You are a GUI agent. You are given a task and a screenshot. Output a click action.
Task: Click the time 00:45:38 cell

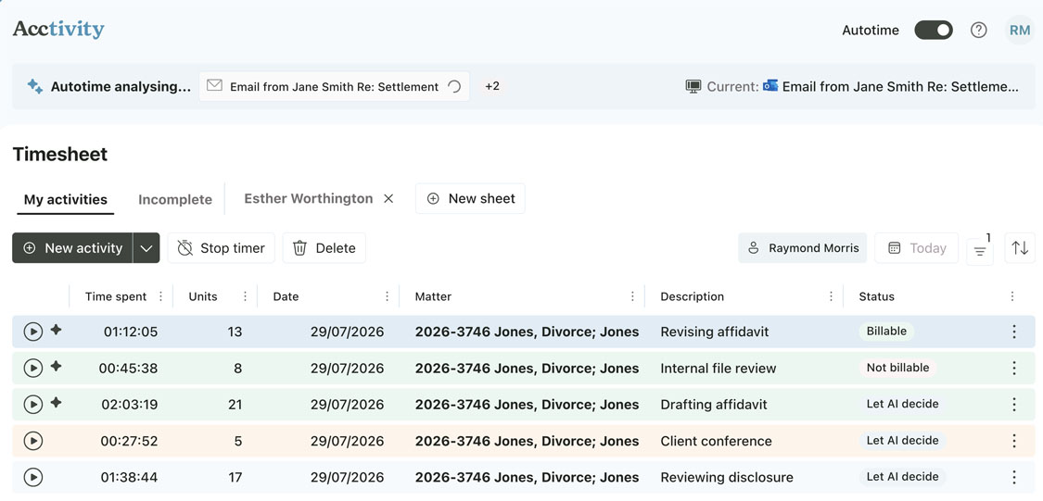(x=128, y=368)
